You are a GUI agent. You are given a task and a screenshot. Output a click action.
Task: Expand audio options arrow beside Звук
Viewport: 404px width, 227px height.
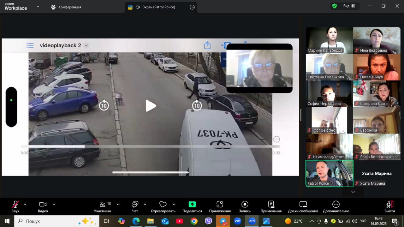25,204
